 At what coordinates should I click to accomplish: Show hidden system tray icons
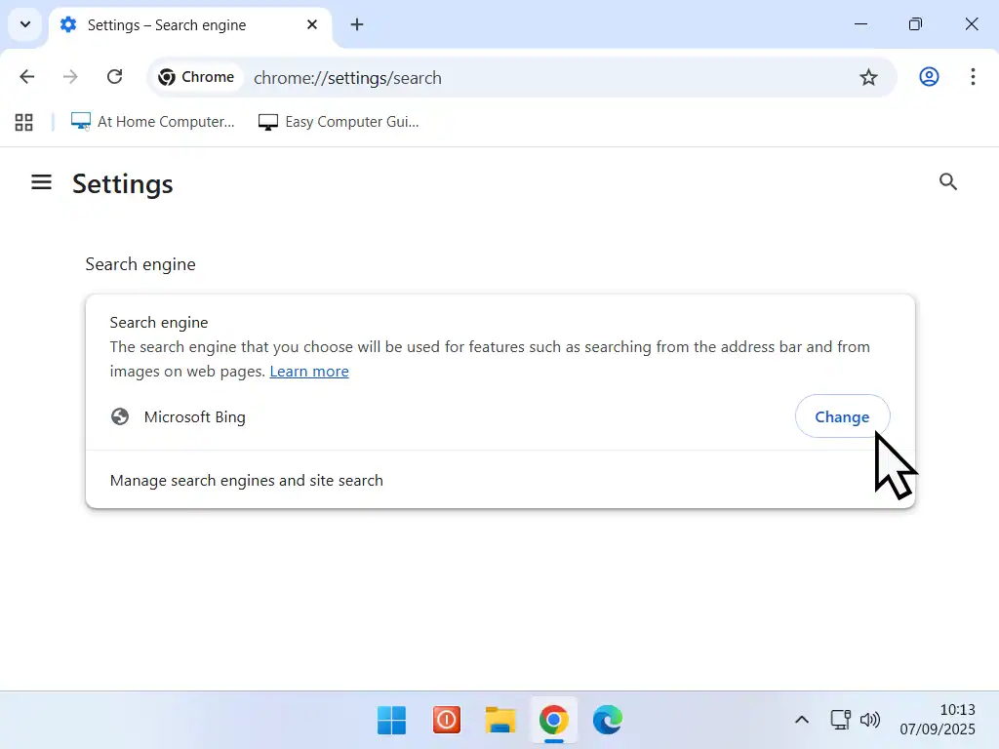801,721
